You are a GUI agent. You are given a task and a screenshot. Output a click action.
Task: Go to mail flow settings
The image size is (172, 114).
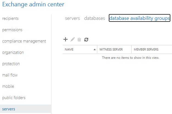(x=10, y=75)
